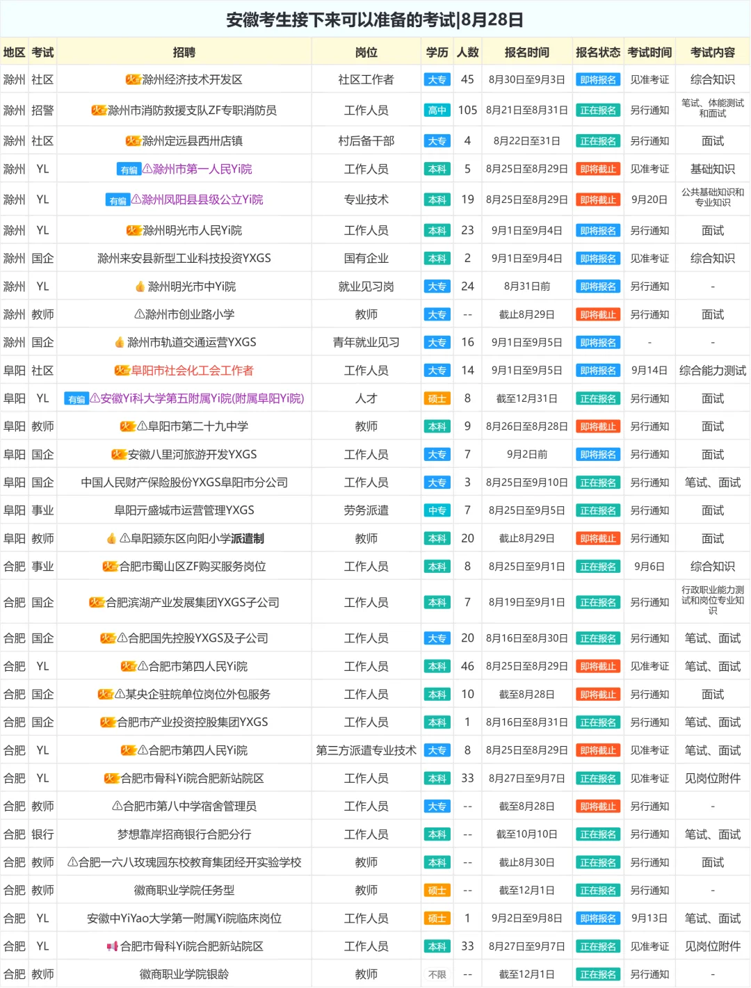Screen dimensions: 751x988
Task: Click the 考试 column header
Action: [x=42, y=52]
